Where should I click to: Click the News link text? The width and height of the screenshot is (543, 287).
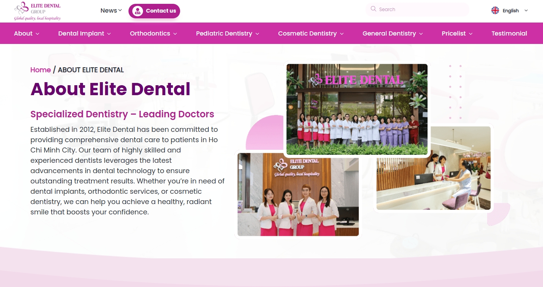point(109,10)
